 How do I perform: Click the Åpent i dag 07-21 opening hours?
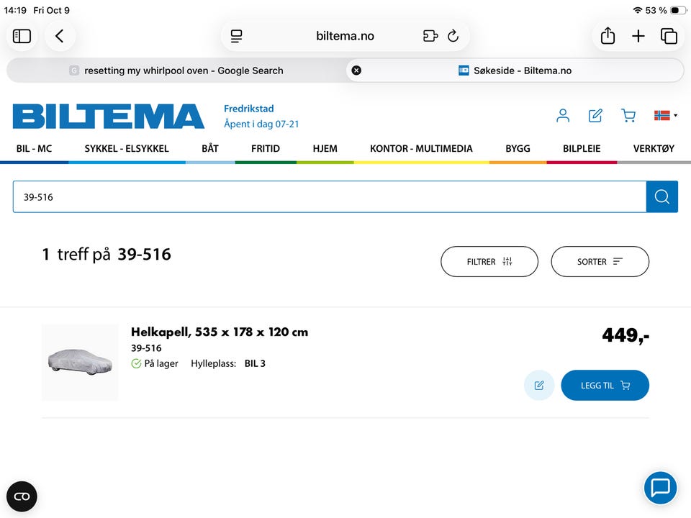point(261,124)
